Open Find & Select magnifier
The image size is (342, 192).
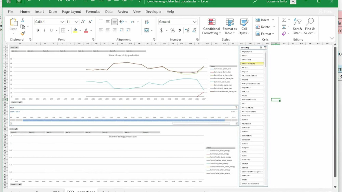pyautogui.click(x=310, y=27)
